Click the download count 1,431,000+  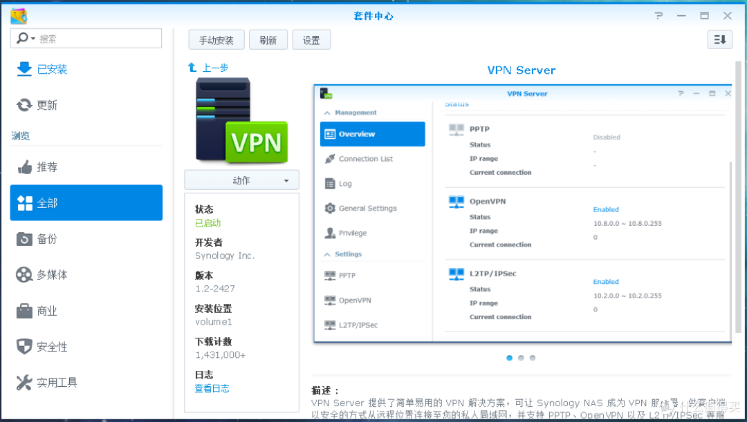click(221, 355)
